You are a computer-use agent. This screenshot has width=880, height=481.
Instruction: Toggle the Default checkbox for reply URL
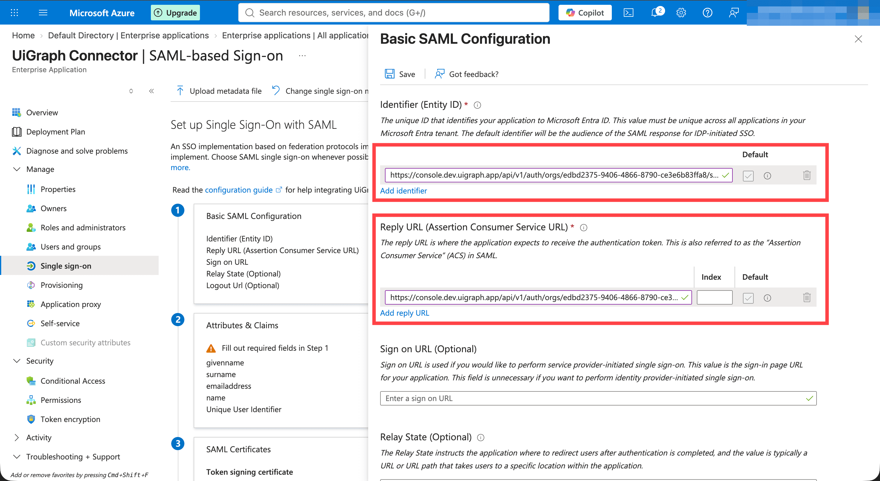pyautogui.click(x=748, y=298)
